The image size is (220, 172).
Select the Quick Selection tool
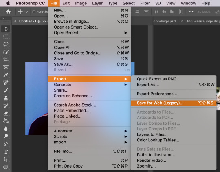pos(6,52)
